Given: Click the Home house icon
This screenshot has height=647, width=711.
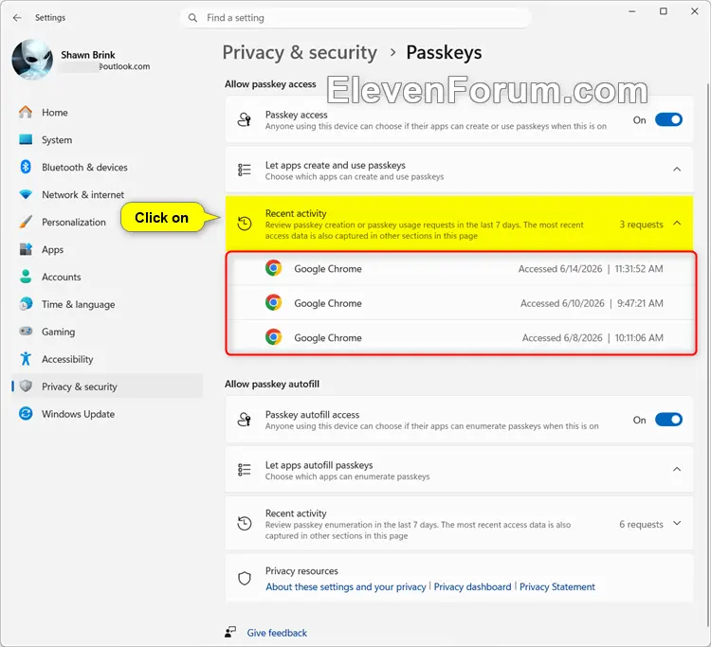Looking at the screenshot, I should [26, 113].
